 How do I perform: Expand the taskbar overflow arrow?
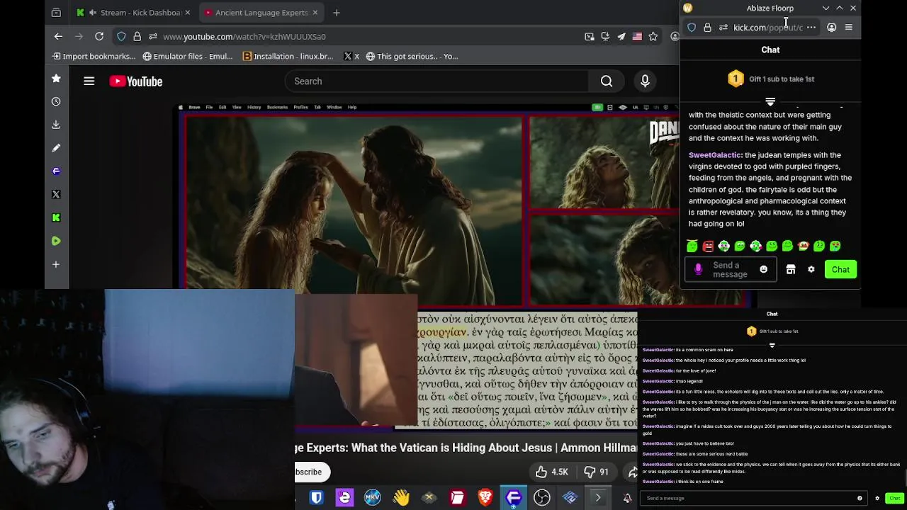point(598,498)
